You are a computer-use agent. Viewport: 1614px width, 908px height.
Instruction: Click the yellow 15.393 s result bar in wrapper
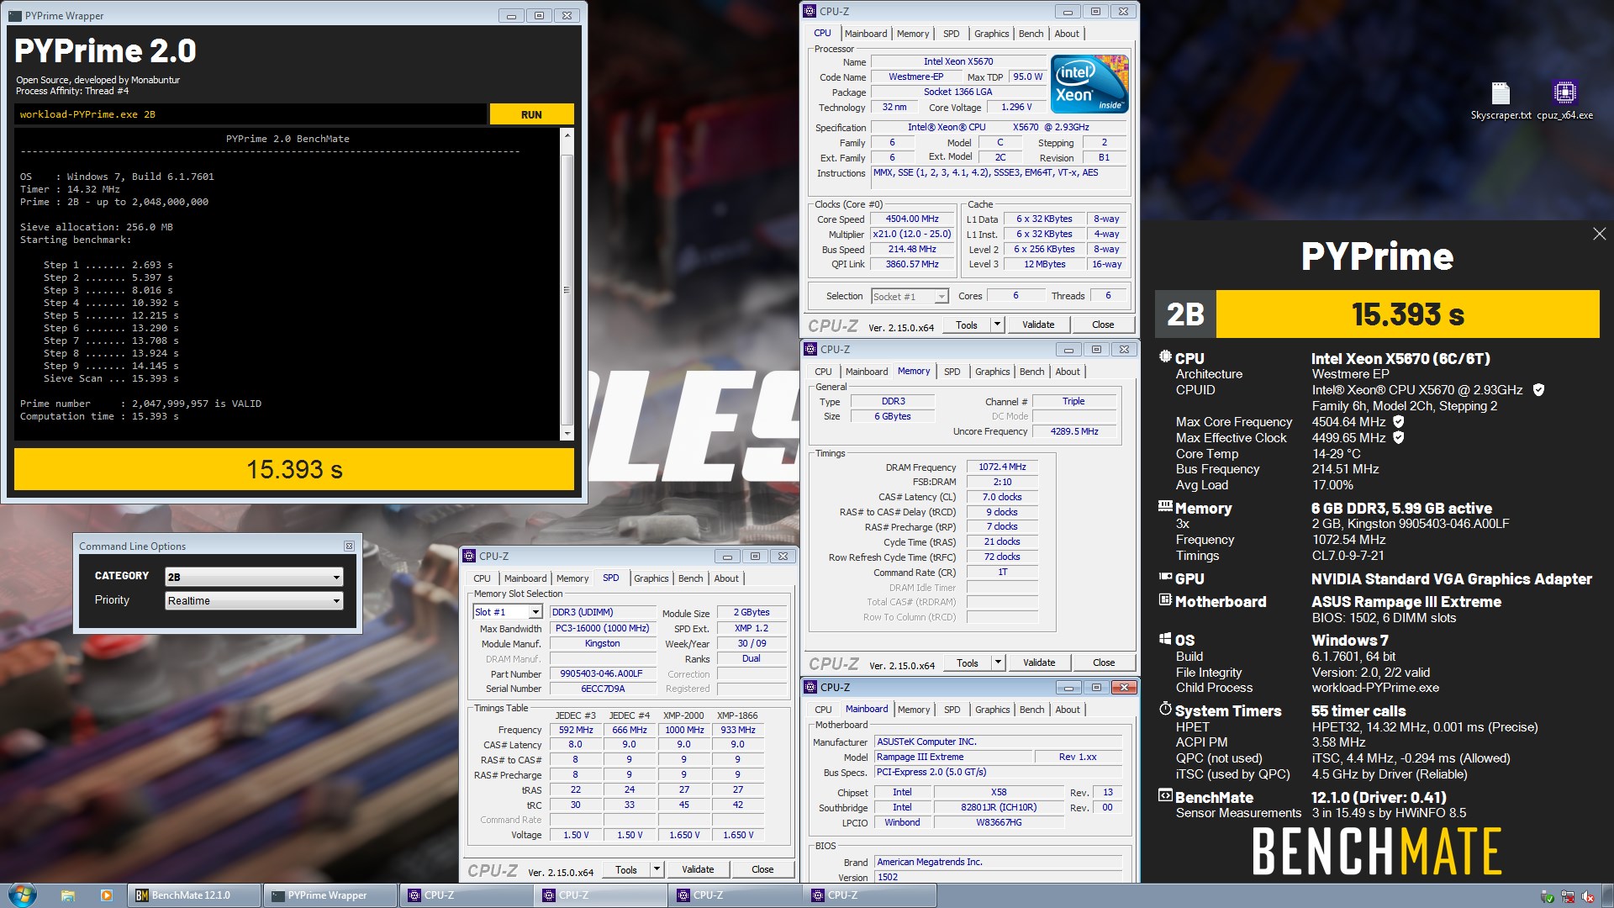pos(294,469)
